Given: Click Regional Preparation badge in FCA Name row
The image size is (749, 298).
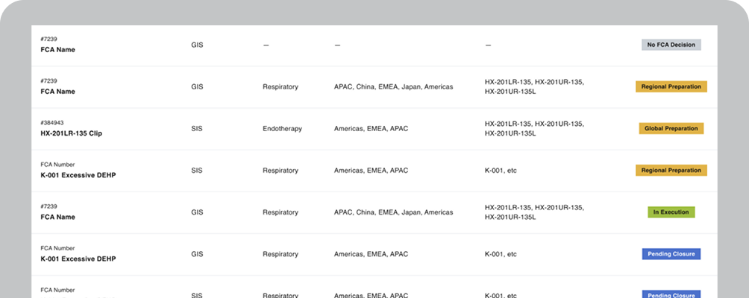Looking at the screenshot, I should pos(671,86).
